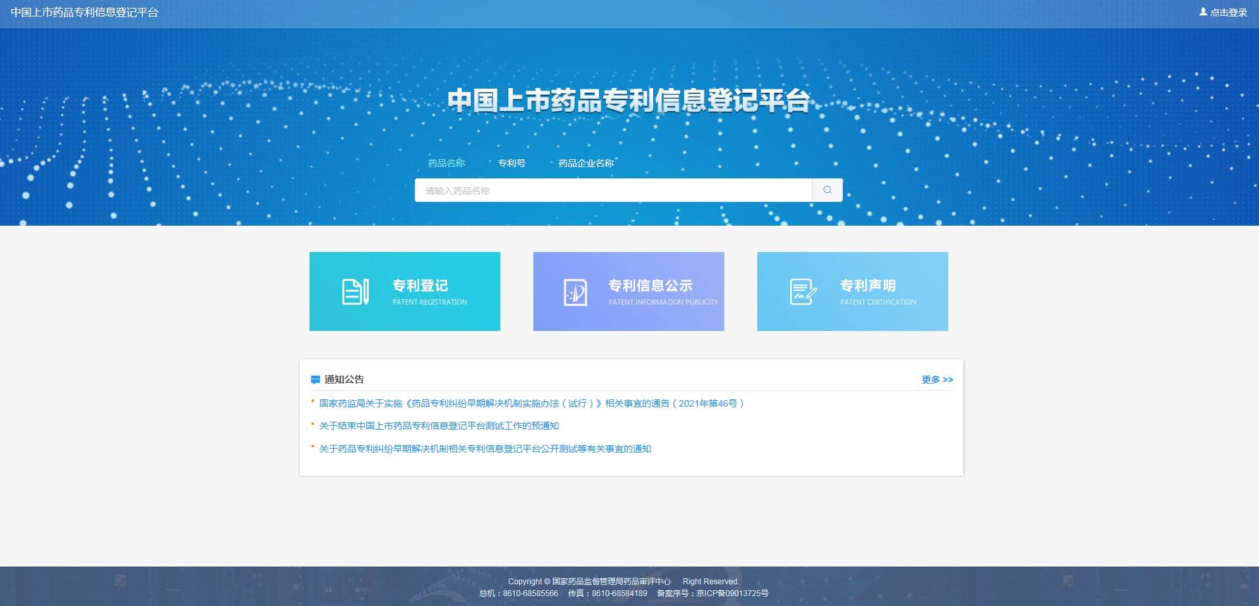
Task: Focus the 请输入药品名称 search box
Action: pos(612,191)
